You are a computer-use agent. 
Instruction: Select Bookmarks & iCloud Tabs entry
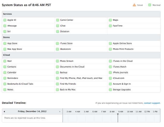[x=28, y=84]
